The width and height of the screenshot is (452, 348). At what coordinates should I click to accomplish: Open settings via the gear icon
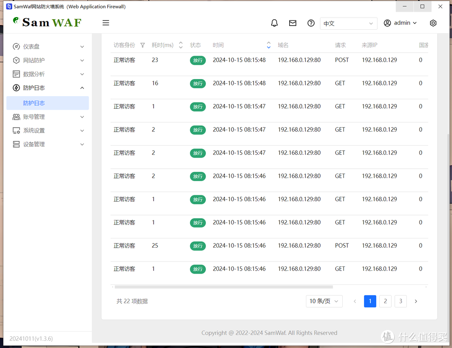pos(433,23)
